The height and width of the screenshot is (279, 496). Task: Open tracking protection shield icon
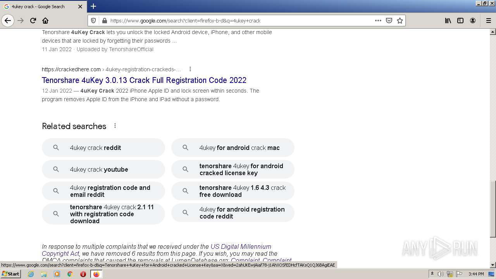tap(93, 21)
